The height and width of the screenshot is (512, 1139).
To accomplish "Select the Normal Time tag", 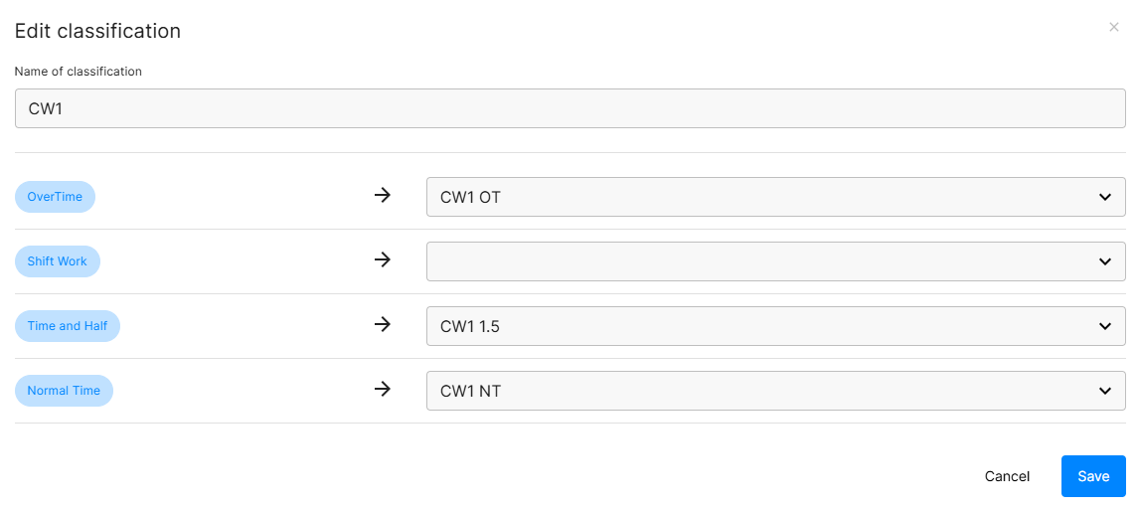I will (x=64, y=391).
